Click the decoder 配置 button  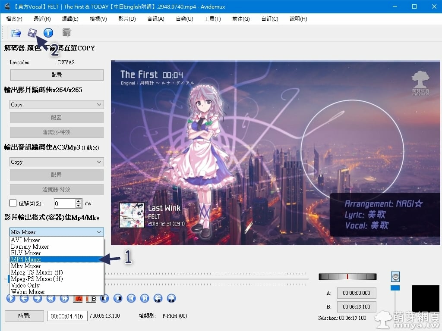point(57,75)
